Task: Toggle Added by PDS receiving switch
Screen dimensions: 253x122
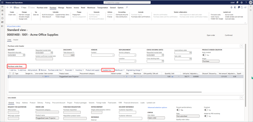Action: [x=206, y=116]
